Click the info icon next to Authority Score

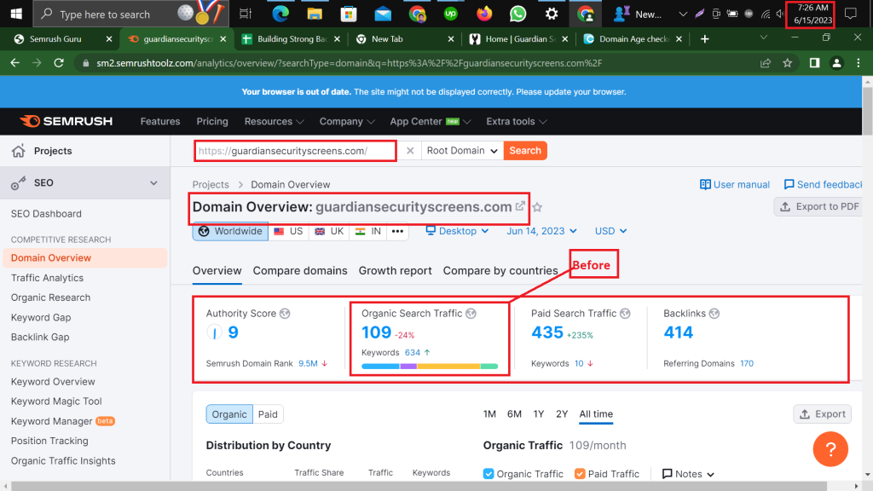pyautogui.click(x=285, y=314)
